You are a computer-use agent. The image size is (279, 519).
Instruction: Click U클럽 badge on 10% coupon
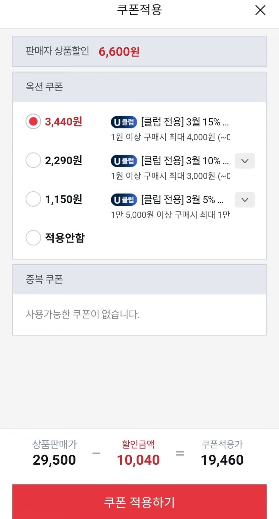click(124, 161)
